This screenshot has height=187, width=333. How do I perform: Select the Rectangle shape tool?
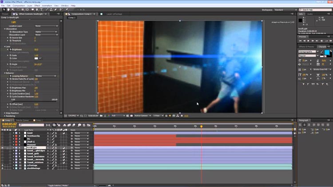(x=32, y=10)
